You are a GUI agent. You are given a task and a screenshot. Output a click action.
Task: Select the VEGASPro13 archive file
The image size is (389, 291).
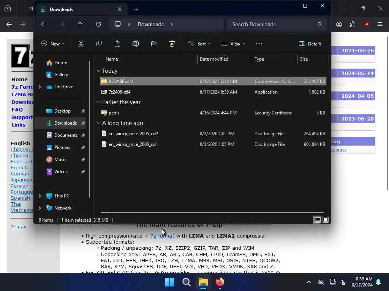213,81
